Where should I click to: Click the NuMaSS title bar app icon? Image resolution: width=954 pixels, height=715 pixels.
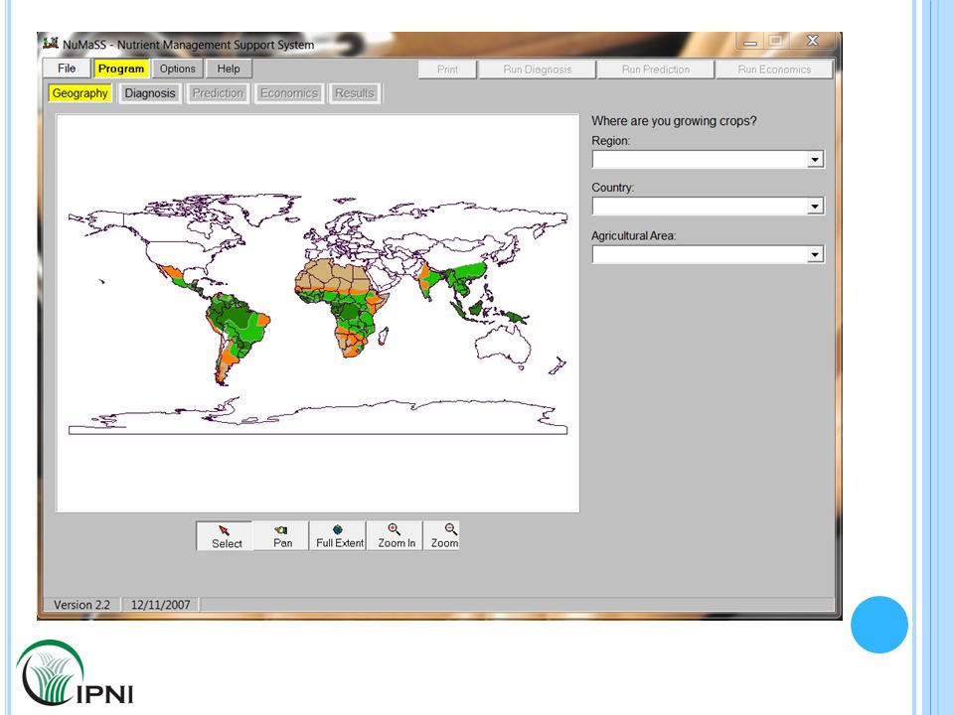click(51, 43)
